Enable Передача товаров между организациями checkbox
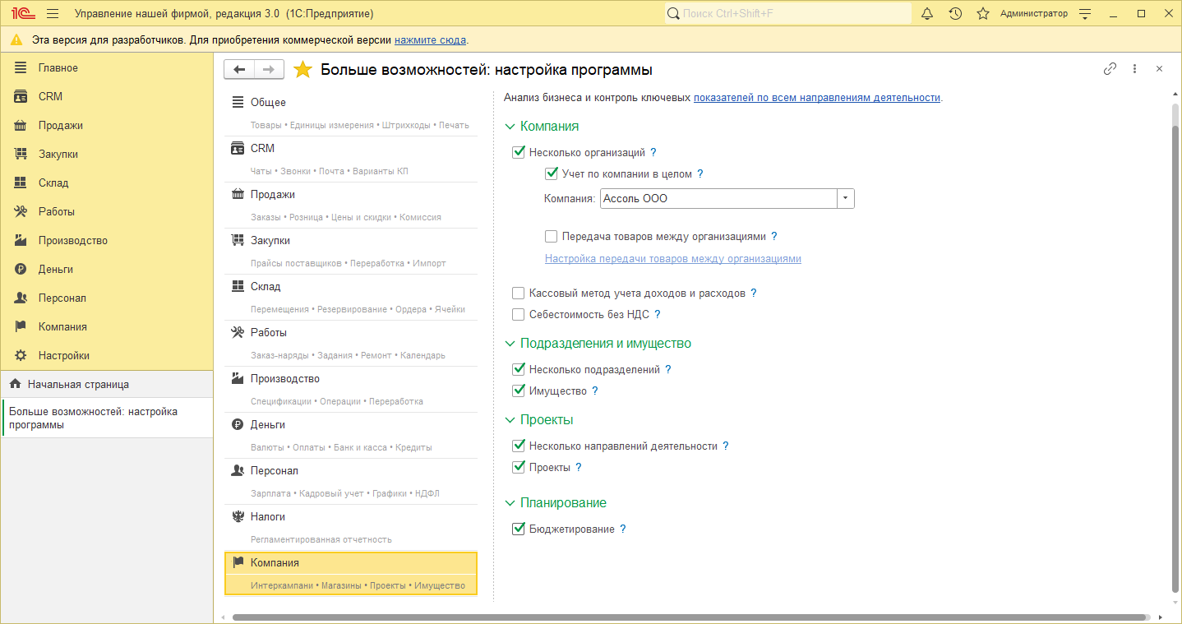 tap(552, 237)
